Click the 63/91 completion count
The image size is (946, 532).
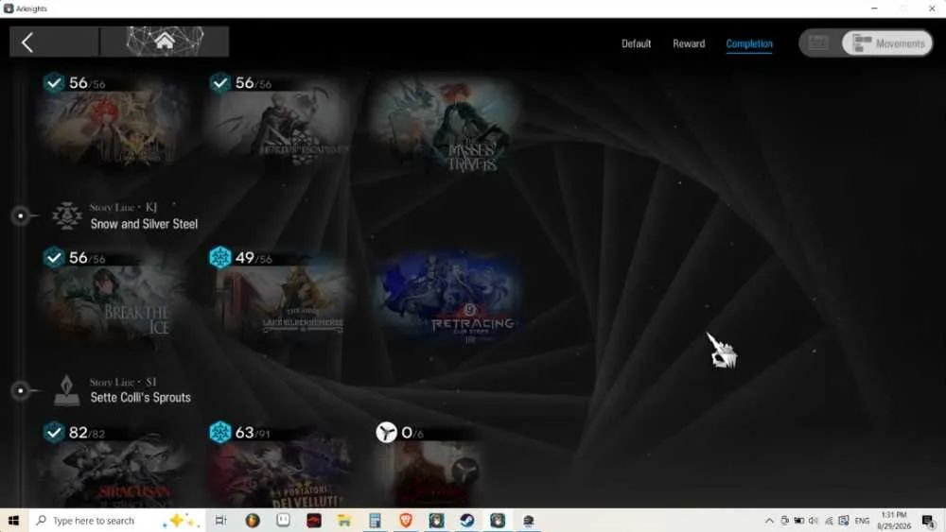pos(253,433)
